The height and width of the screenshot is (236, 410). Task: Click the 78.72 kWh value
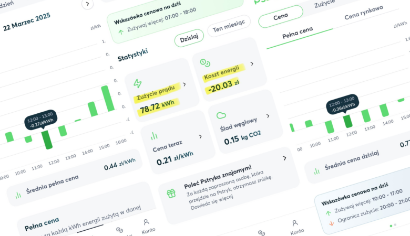point(157,106)
